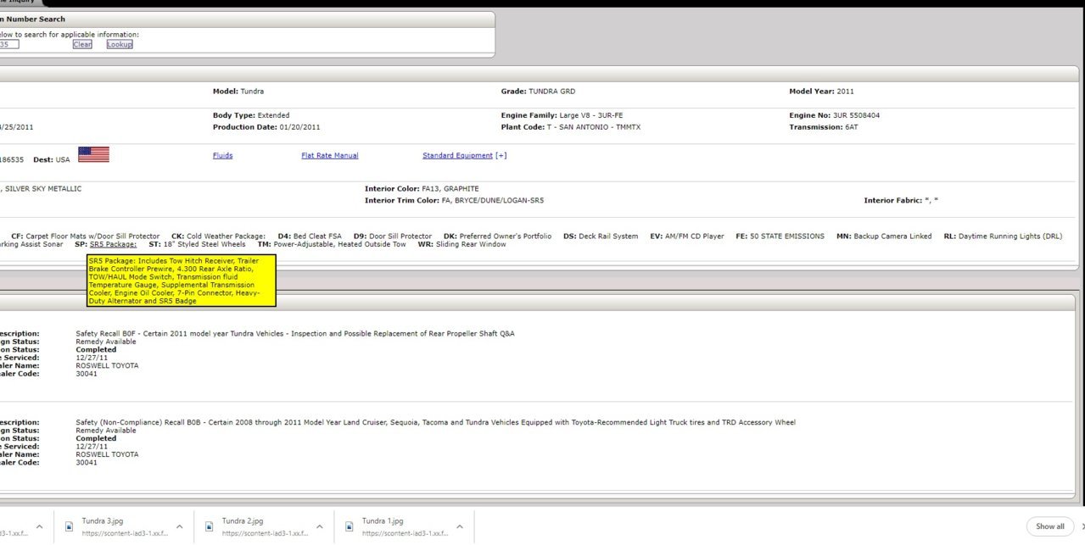Click the Tundra 3.jpg file icon
The image size is (1085, 545).
(x=69, y=526)
